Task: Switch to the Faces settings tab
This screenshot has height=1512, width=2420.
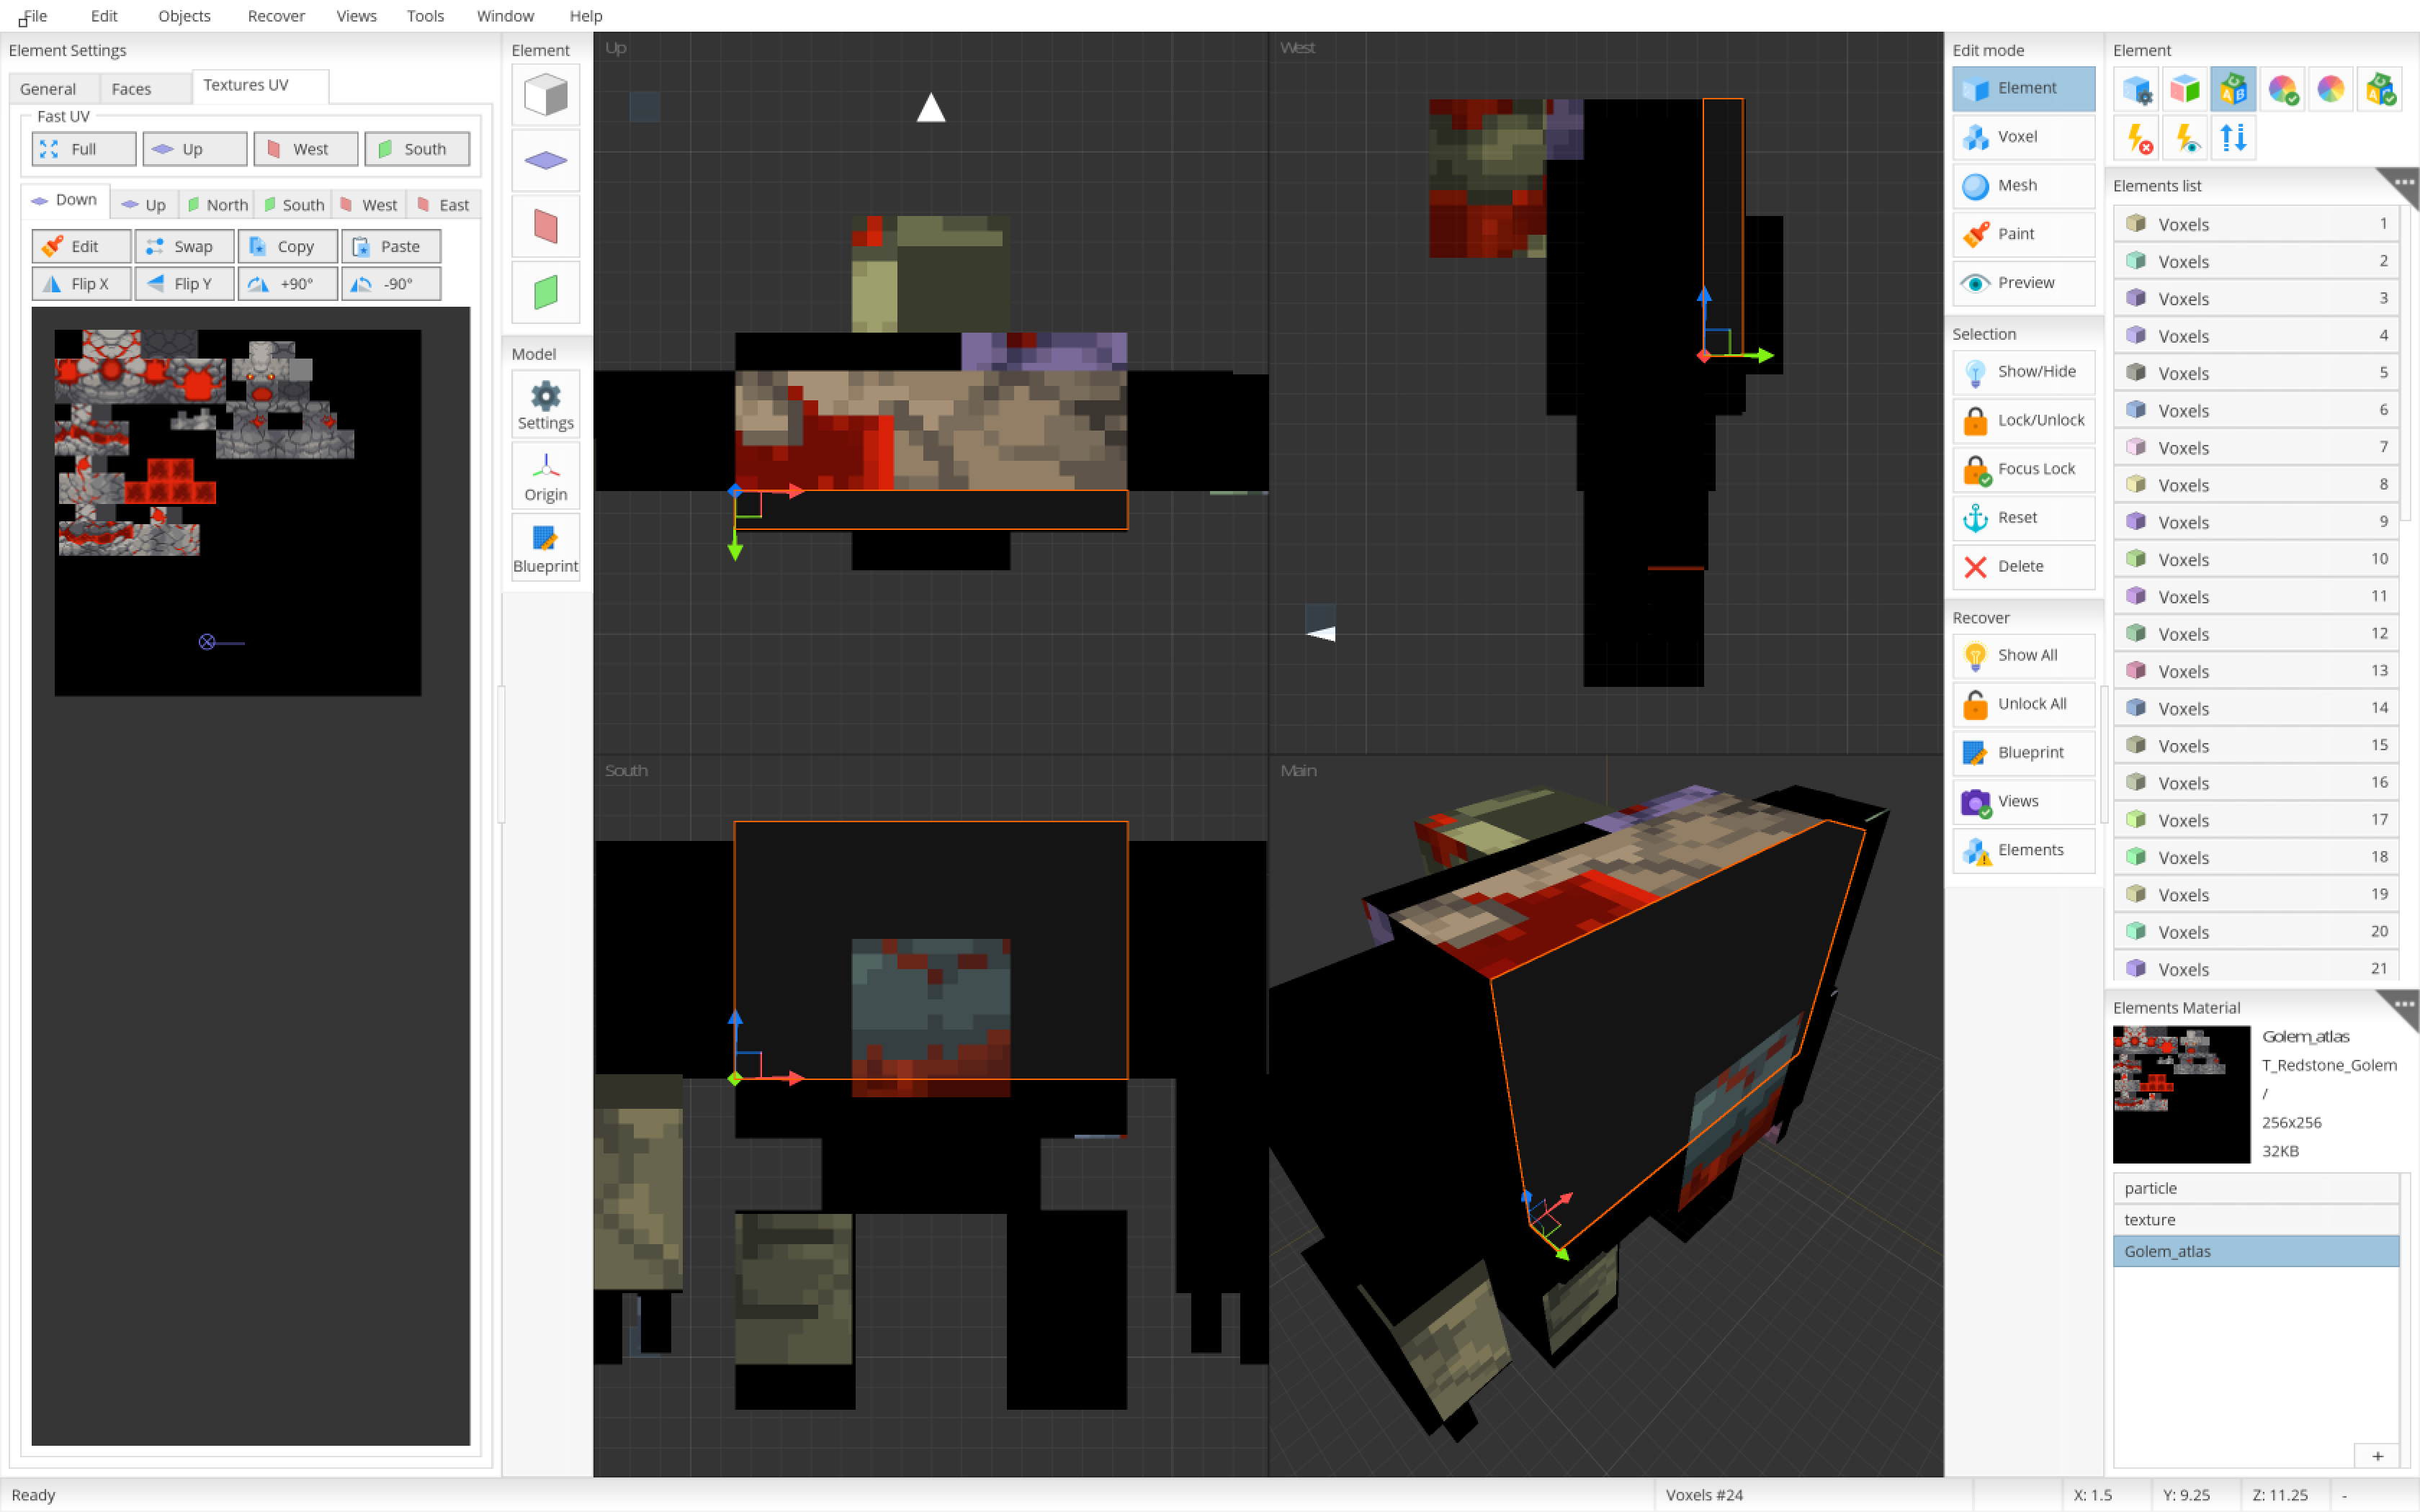Action: coord(131,89)
